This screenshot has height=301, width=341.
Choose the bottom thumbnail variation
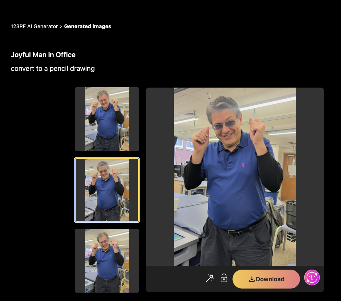point(107,261)
